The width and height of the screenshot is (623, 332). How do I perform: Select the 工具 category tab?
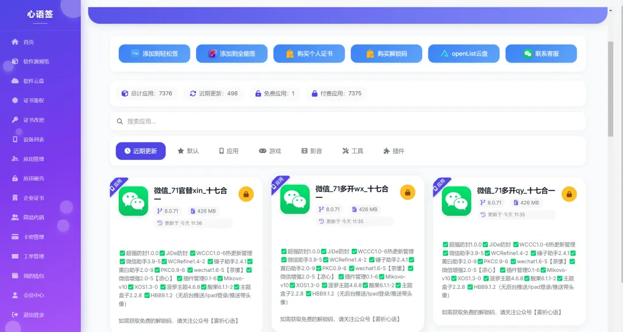coord(353,151)
